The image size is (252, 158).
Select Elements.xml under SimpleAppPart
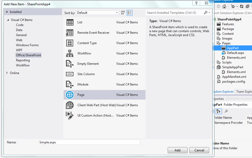click(x=236, y=72)
